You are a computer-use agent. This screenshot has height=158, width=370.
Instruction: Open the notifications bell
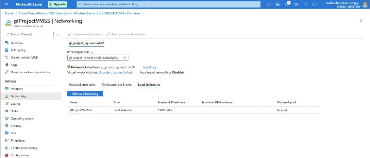click(x=287, y=4)
